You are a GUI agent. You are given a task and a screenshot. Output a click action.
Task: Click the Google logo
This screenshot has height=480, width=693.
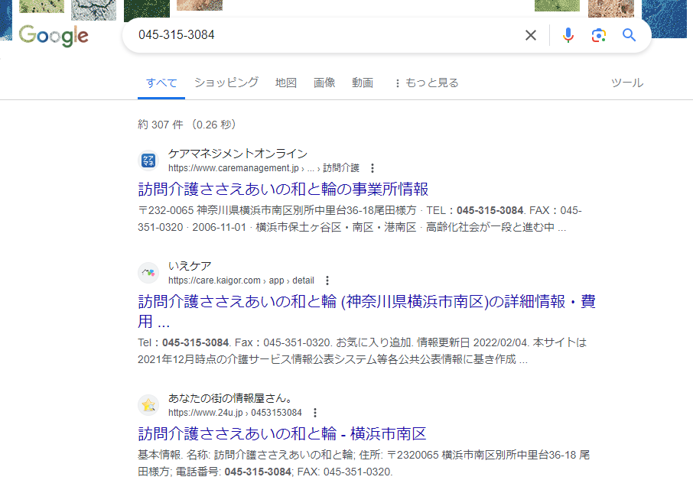point(54,35)
